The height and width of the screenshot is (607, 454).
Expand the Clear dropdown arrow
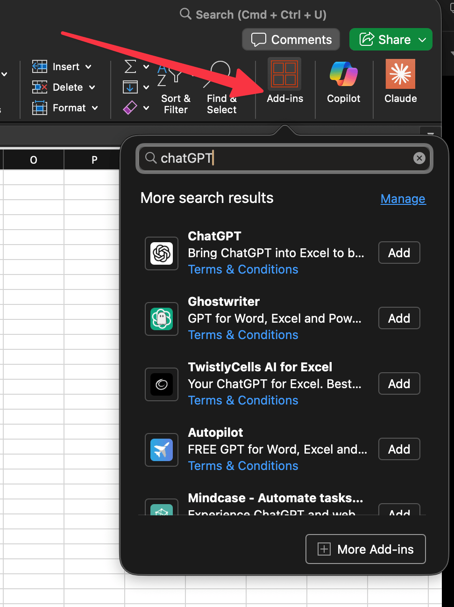click(146, 108)
